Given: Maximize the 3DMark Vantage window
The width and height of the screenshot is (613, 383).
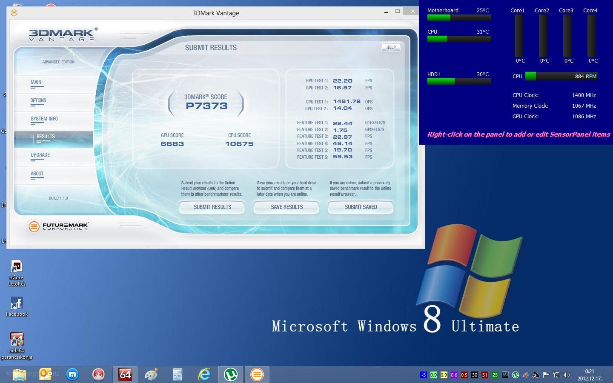Looking at the screenshot, I should pos(397,11).
